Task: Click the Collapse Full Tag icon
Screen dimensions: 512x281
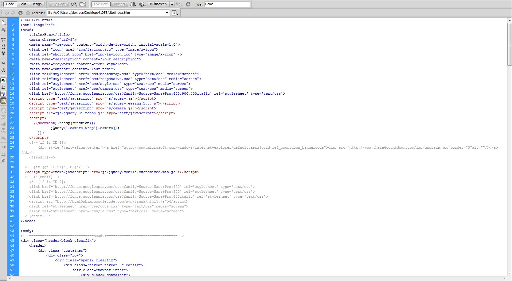Action: (3, 40)
